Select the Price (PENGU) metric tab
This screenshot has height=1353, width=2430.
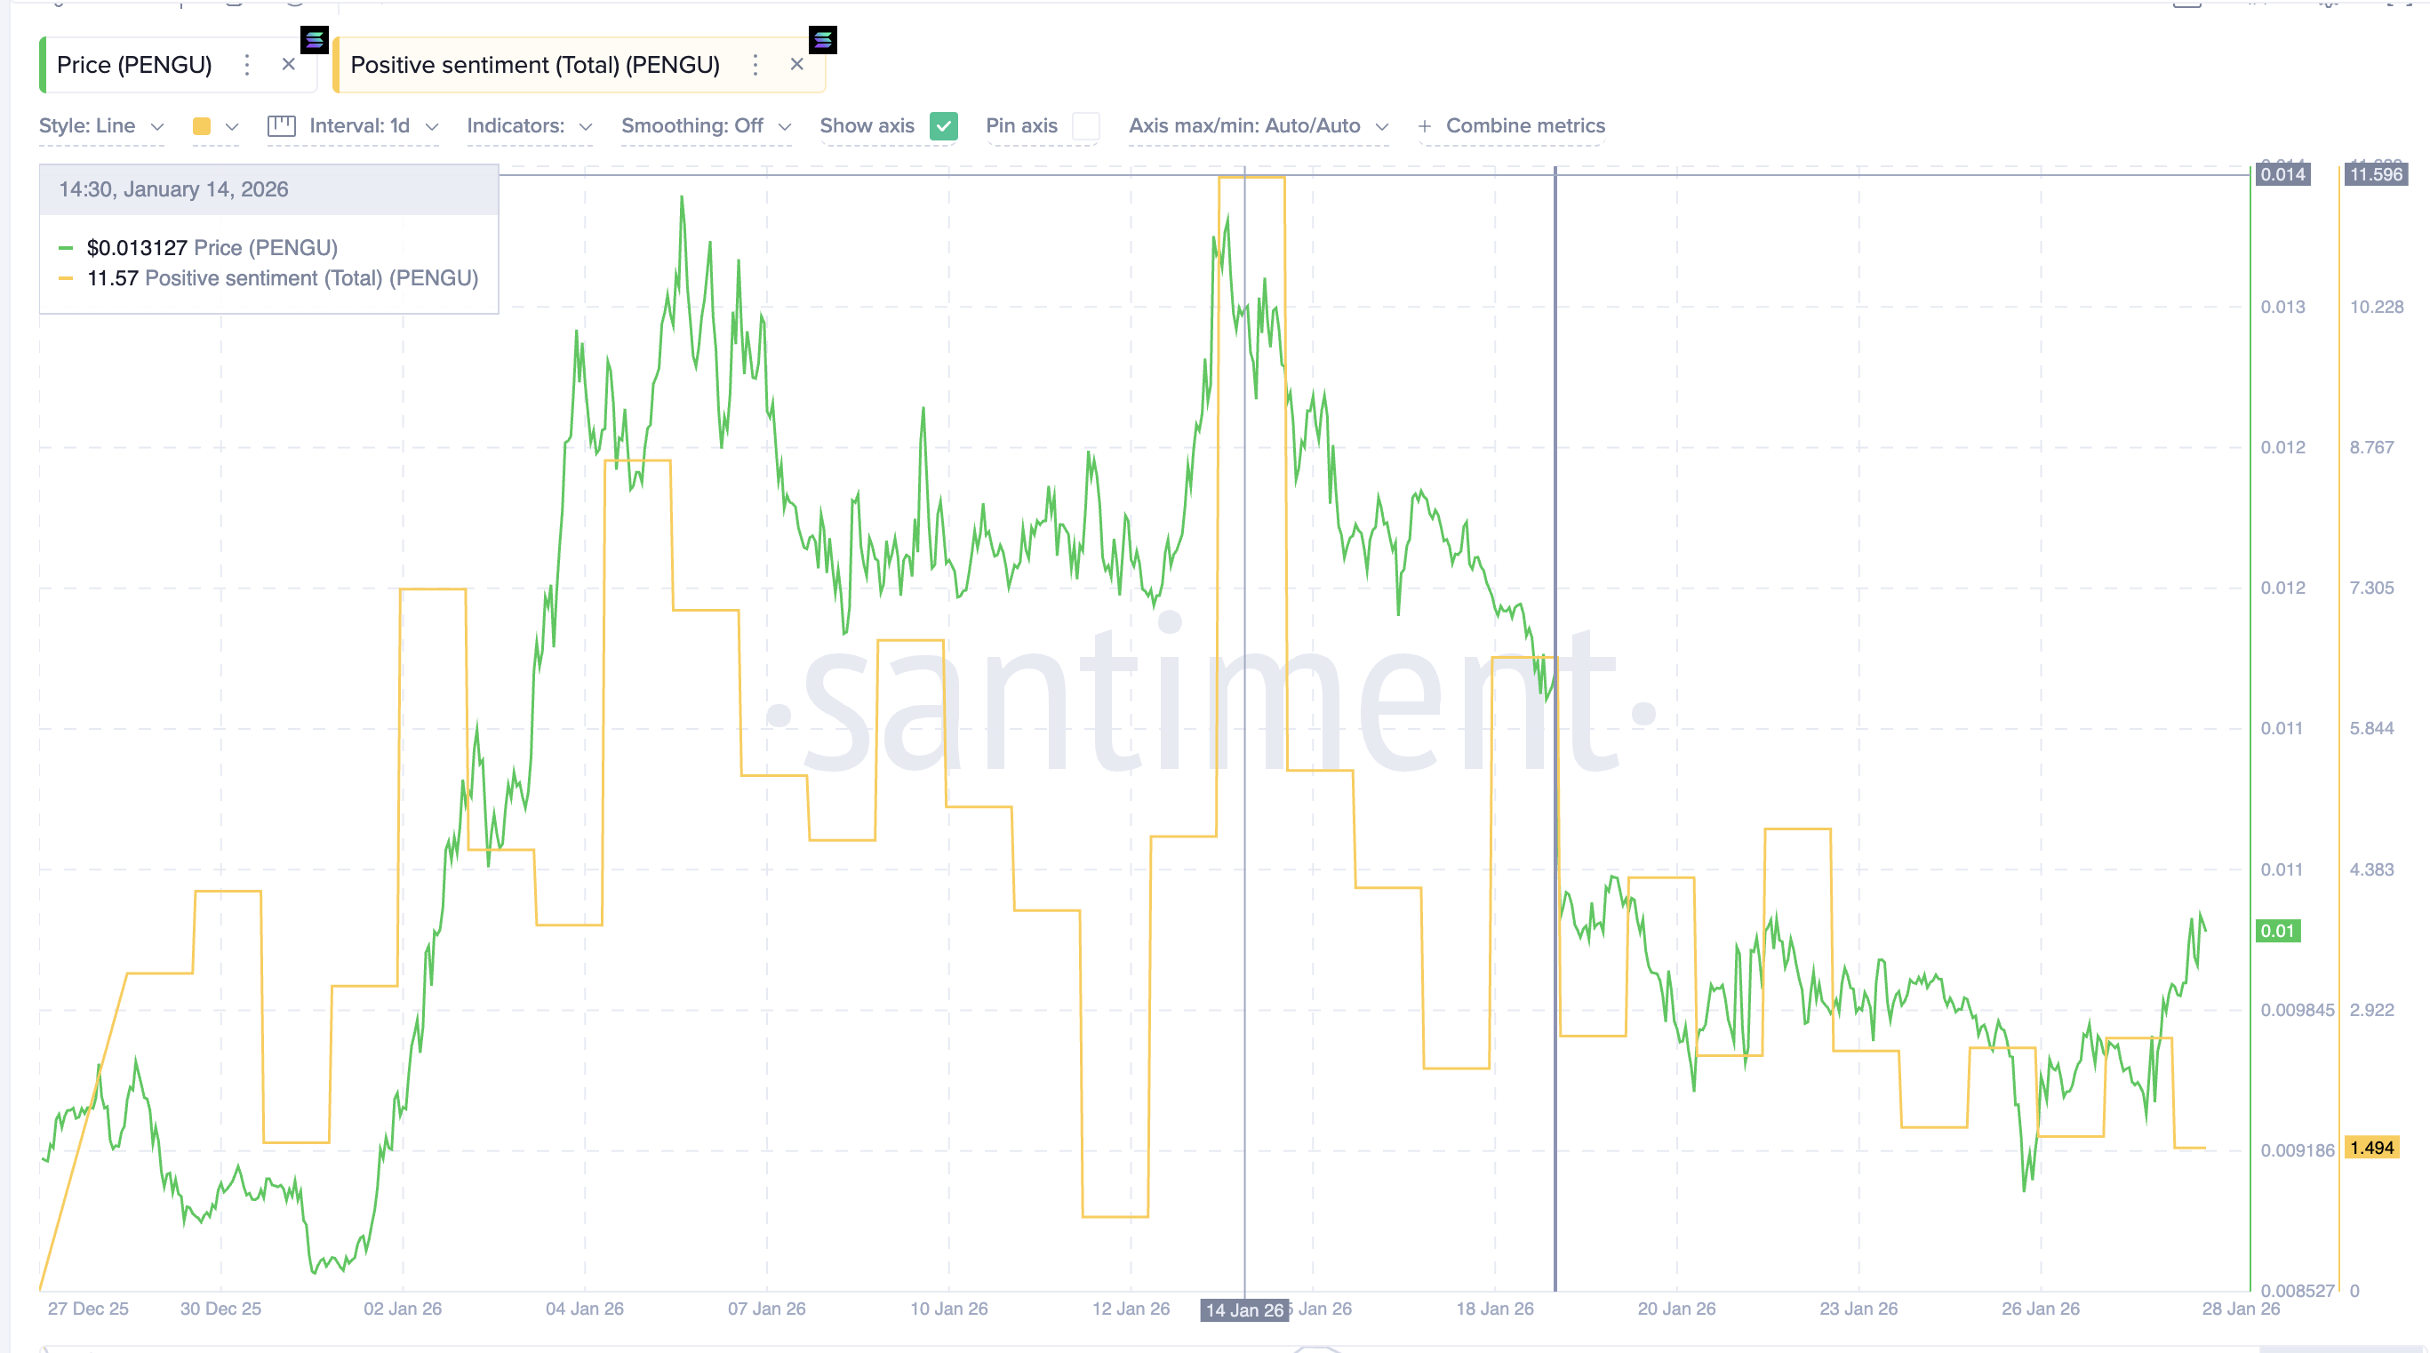coord(134,64)
